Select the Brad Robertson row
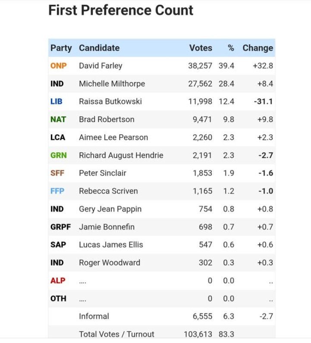This screenshot has height=343, width=311. (162, 120)
